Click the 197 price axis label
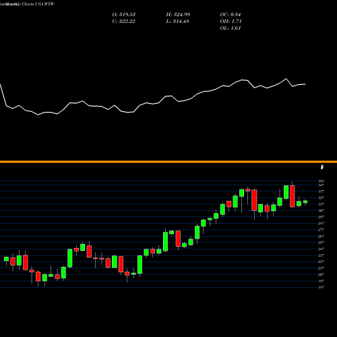 (x=321, y=281)
